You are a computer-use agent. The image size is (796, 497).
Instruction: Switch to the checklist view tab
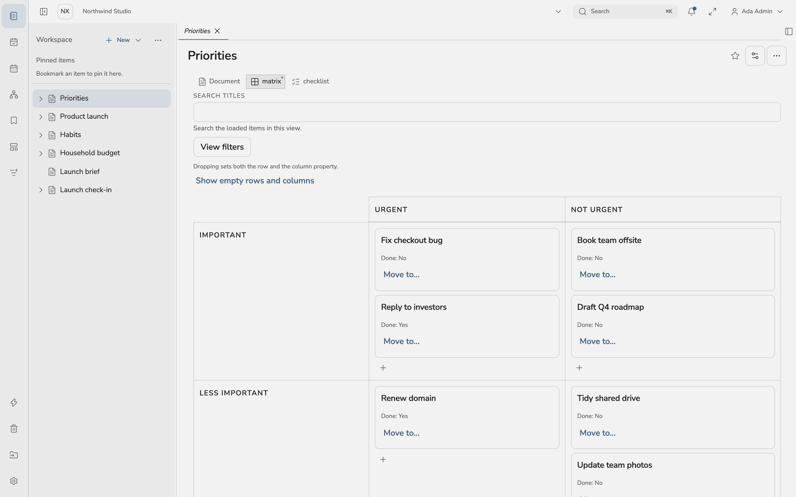pyautogui.click(x=310, y=82)
